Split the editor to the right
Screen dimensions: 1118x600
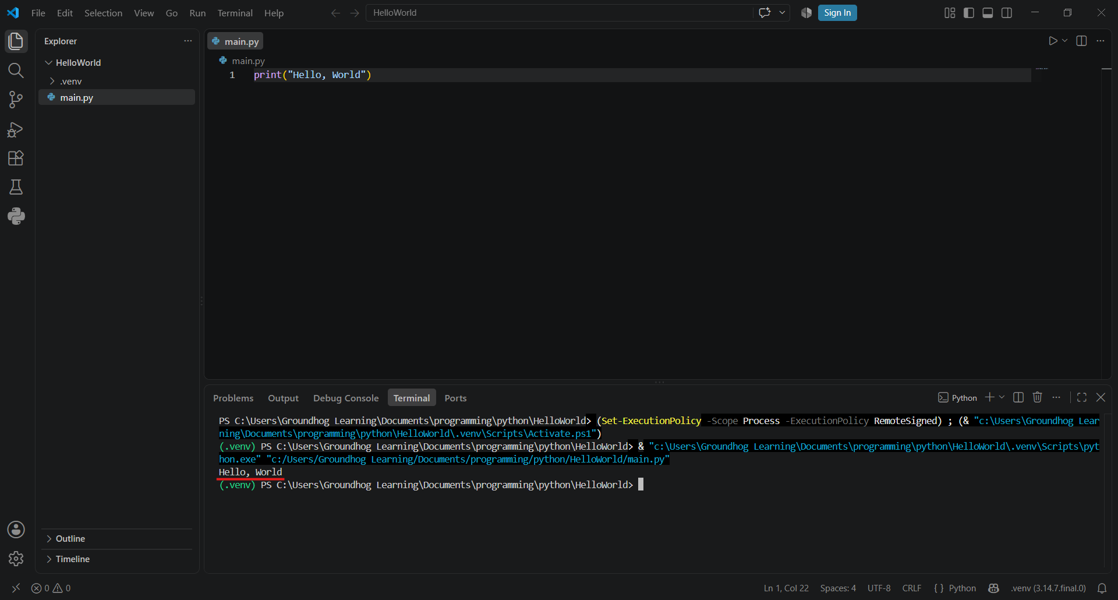coord(1081,41)
